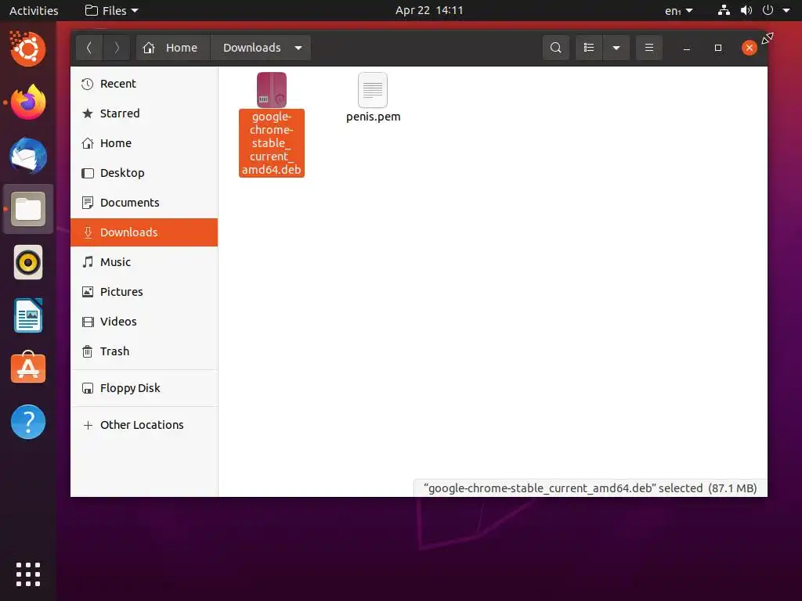Open Other Locations in the sidebar
This screenshot has width=802, height=601.
(144, 425)
